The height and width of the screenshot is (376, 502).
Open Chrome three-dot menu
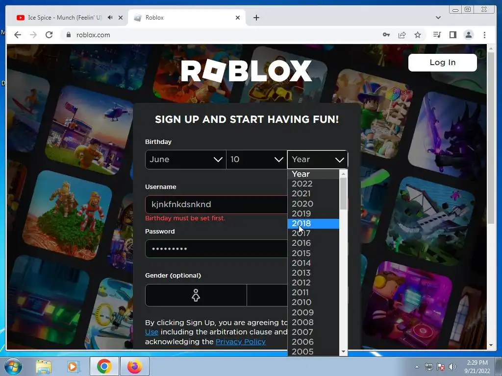tap(484, 35)
